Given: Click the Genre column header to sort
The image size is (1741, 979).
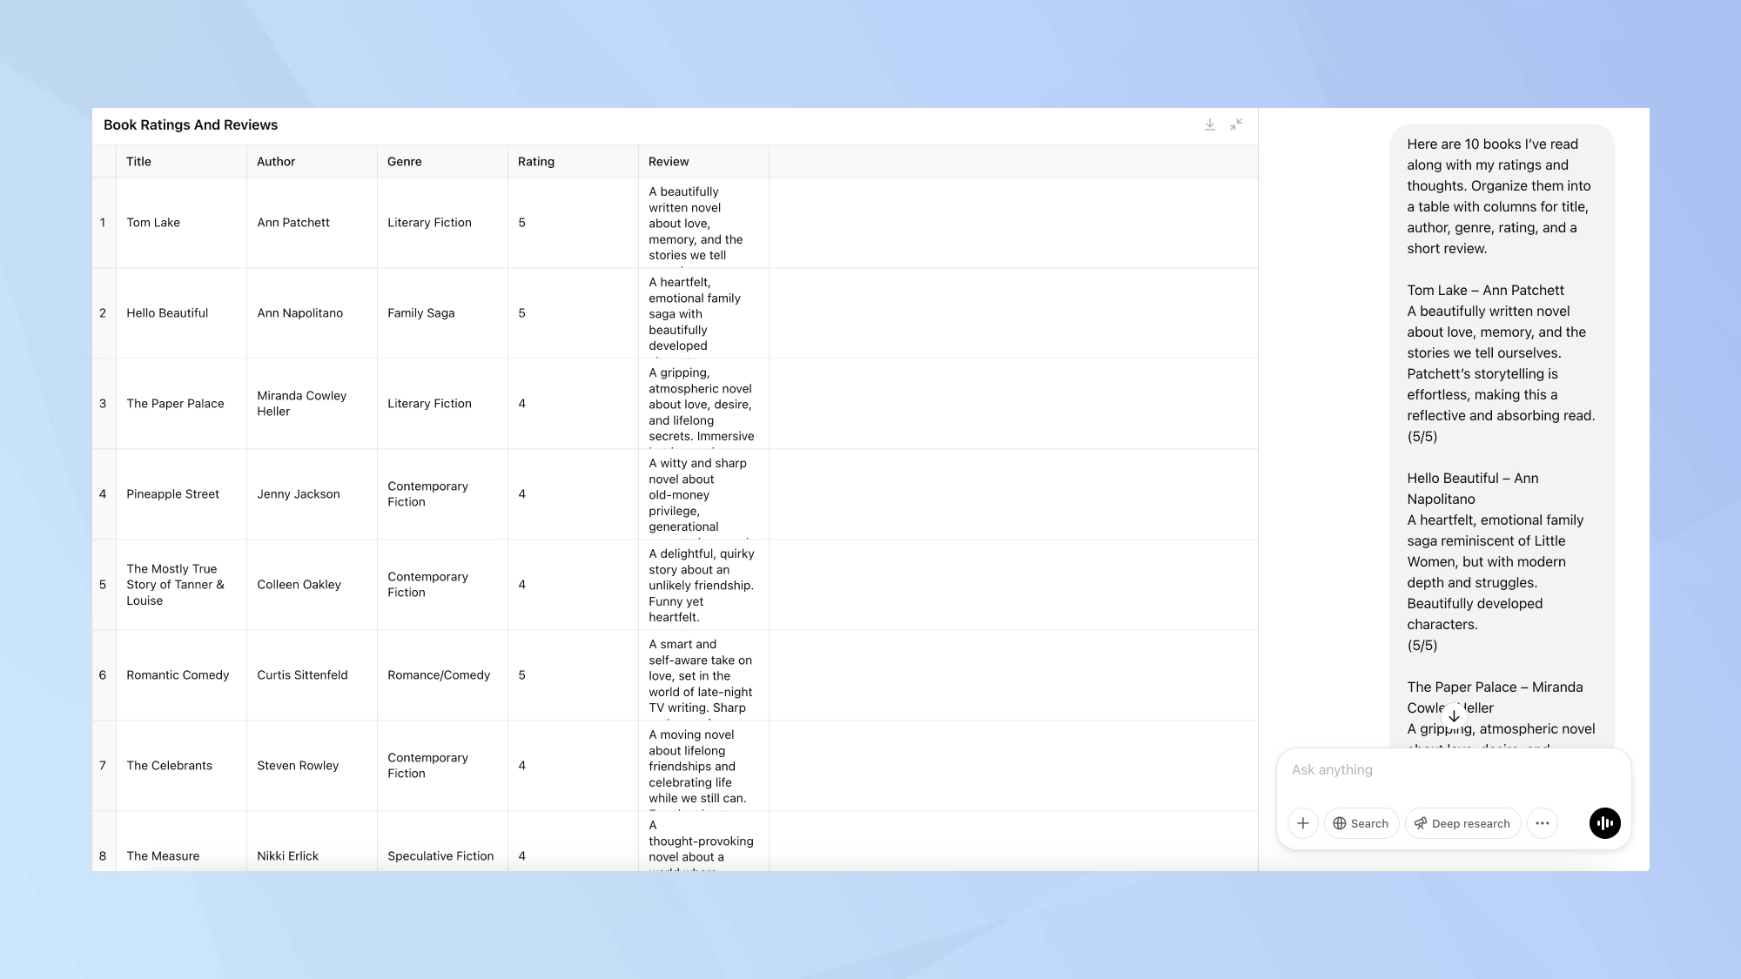Looking at the screenshot, I should coord(404,160).
